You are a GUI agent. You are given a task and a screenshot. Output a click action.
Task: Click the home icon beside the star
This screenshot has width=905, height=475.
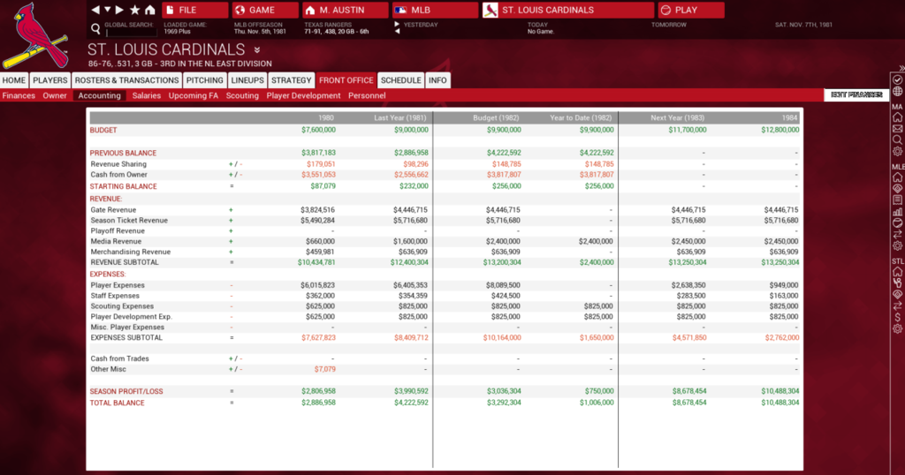pyautogui.click(x=149, y=10)
